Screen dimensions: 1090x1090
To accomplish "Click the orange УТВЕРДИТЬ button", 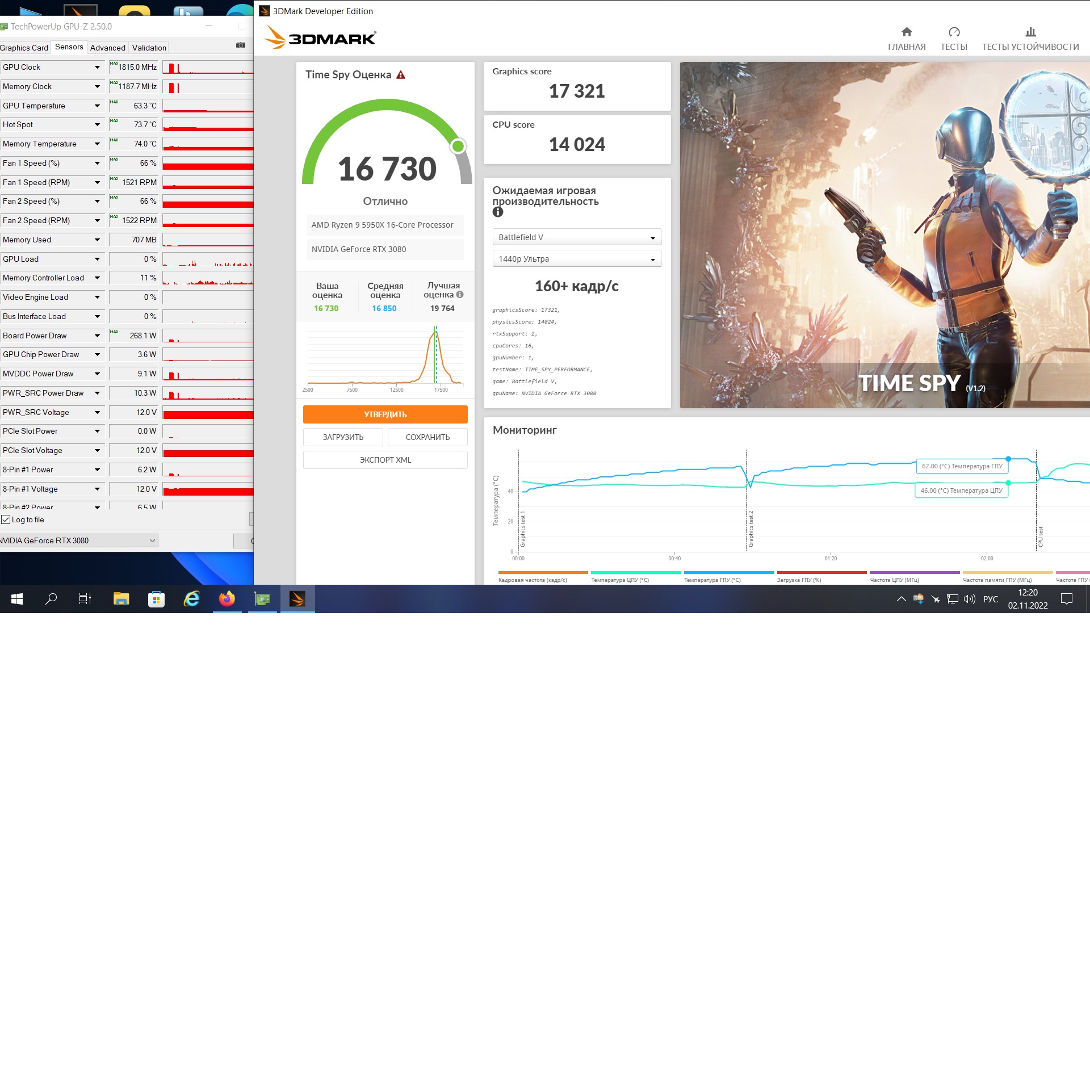I will pyautogui.click(x=385, y=414).
